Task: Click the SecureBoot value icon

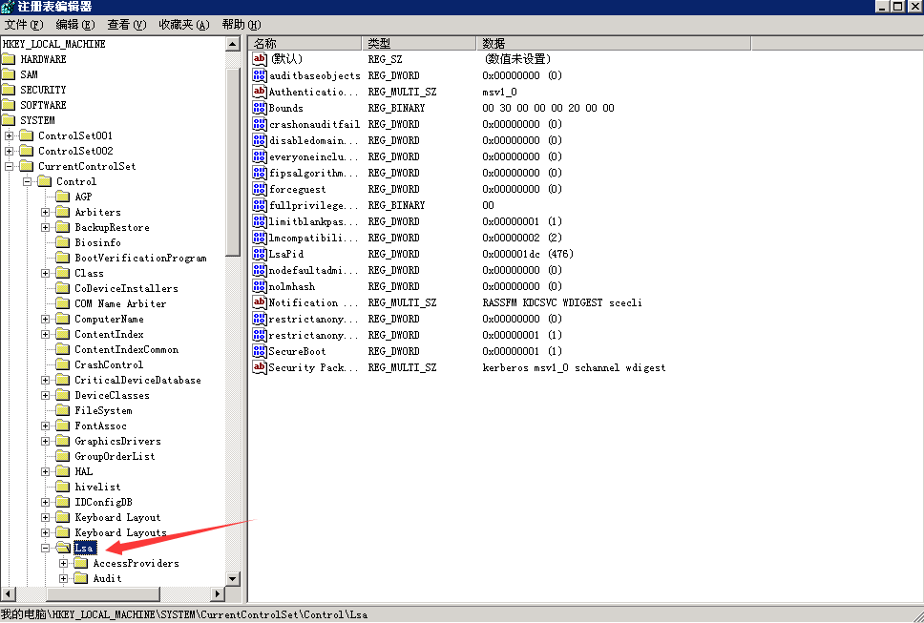Action: [x=260, y=351]
